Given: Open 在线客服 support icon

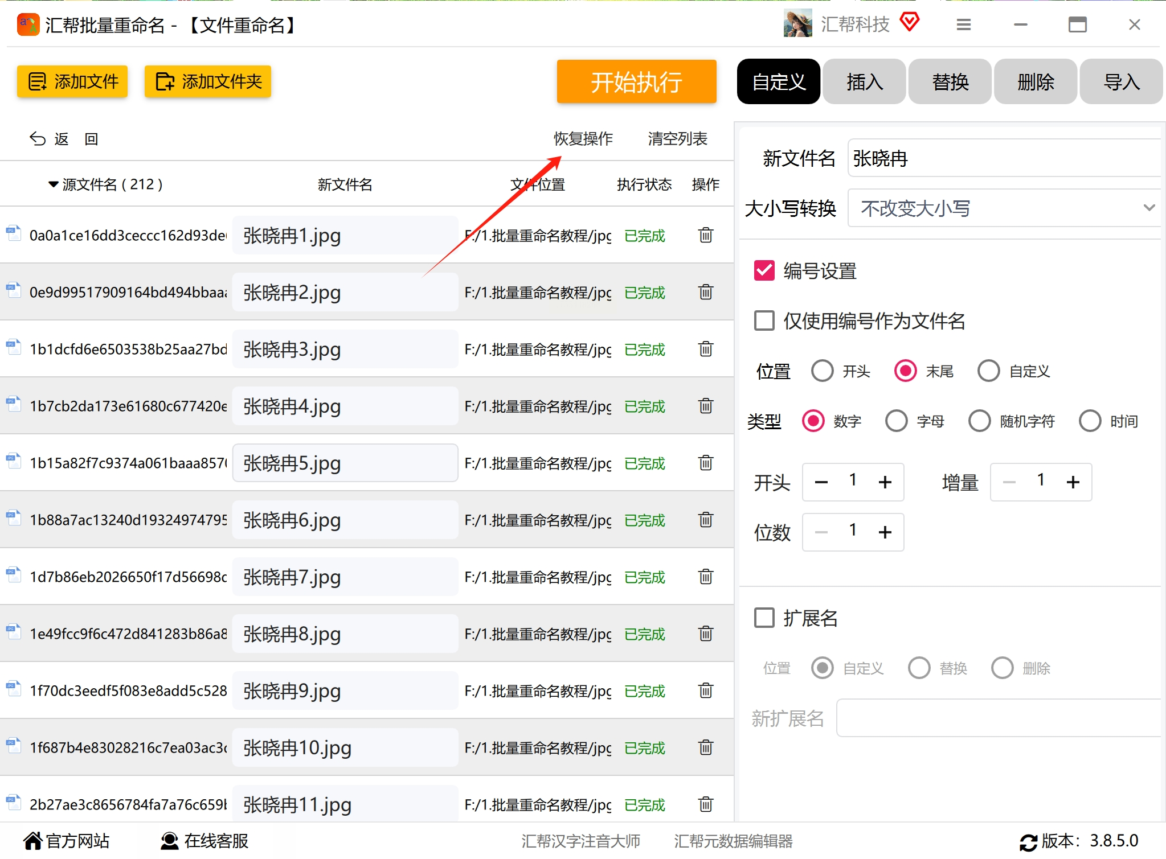Looking at the screenshot, I should click(169, 841).
